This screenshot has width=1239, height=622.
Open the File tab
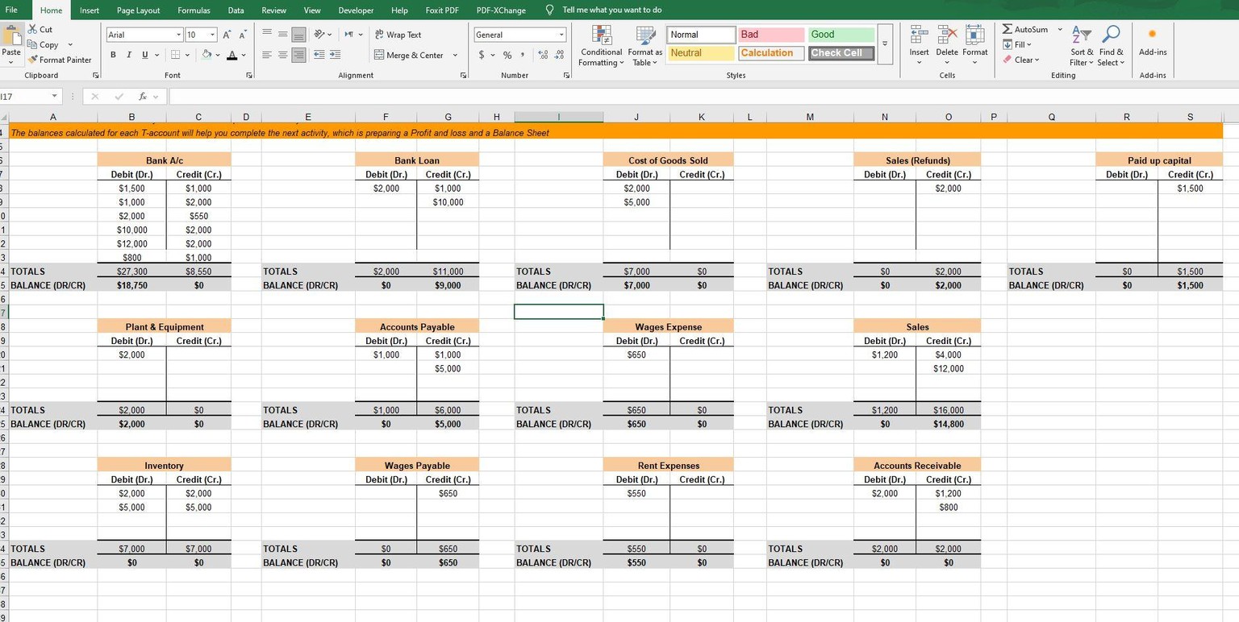pyautogui.click(x=11, y=10)
